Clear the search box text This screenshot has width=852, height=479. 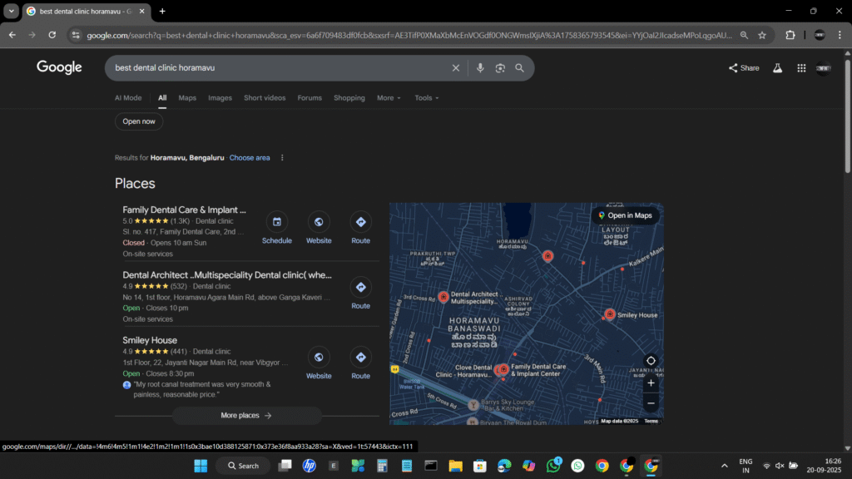(x=455, y=68)
